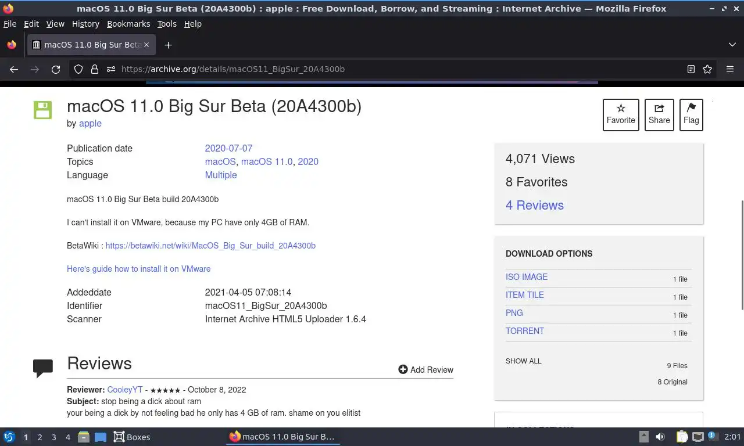Select the macOS 11.0 Big Sur browser tab
The height and width of the screenshot is (446, 744).
click(x=91, y=45)
